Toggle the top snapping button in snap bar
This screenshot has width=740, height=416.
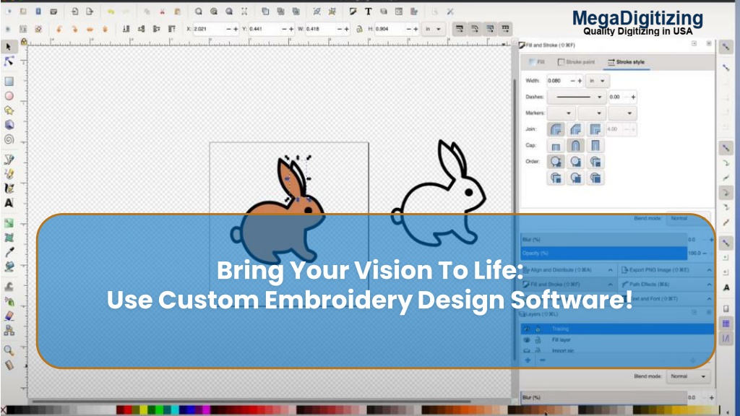pos(726,47)
